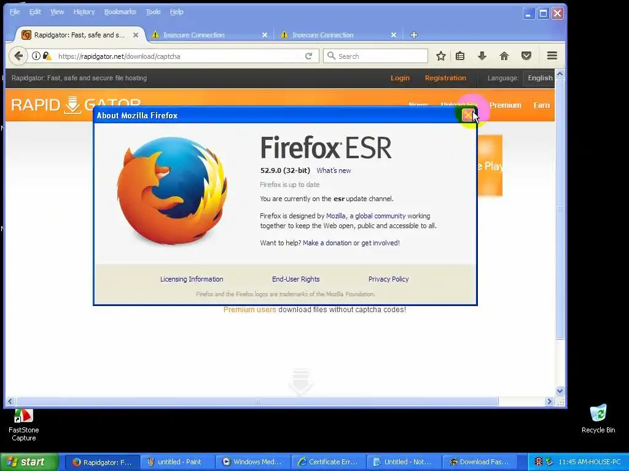Click Earn in the site navigation
This screenshot has height=471, width=629.
542,105
